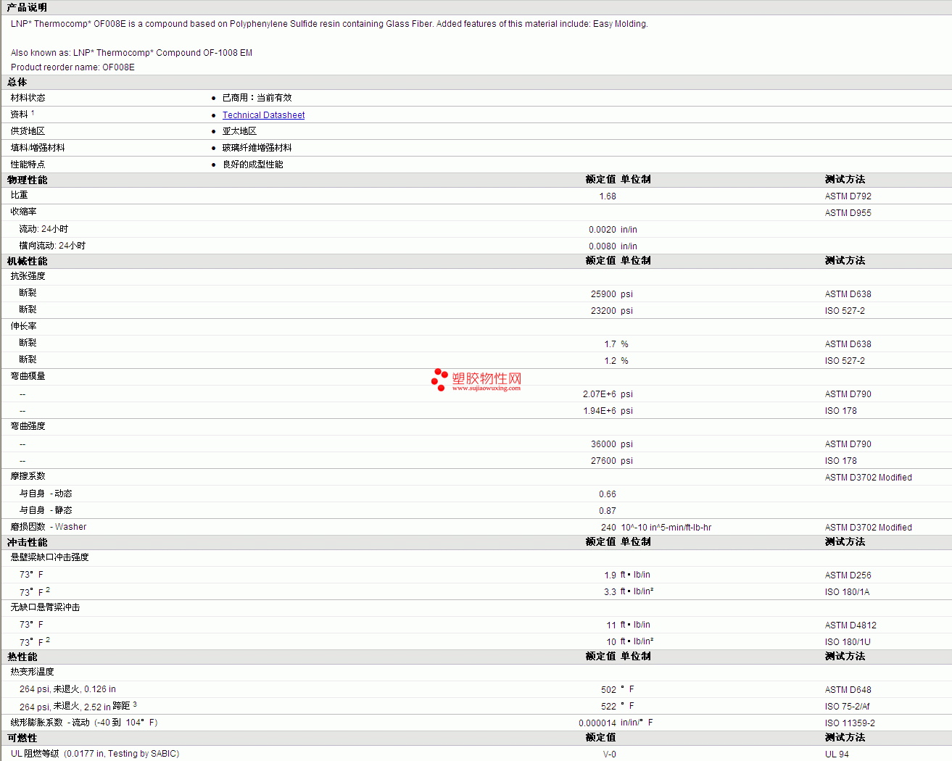Click the "流动: 24小时" row label

click(x=44, y=229)
